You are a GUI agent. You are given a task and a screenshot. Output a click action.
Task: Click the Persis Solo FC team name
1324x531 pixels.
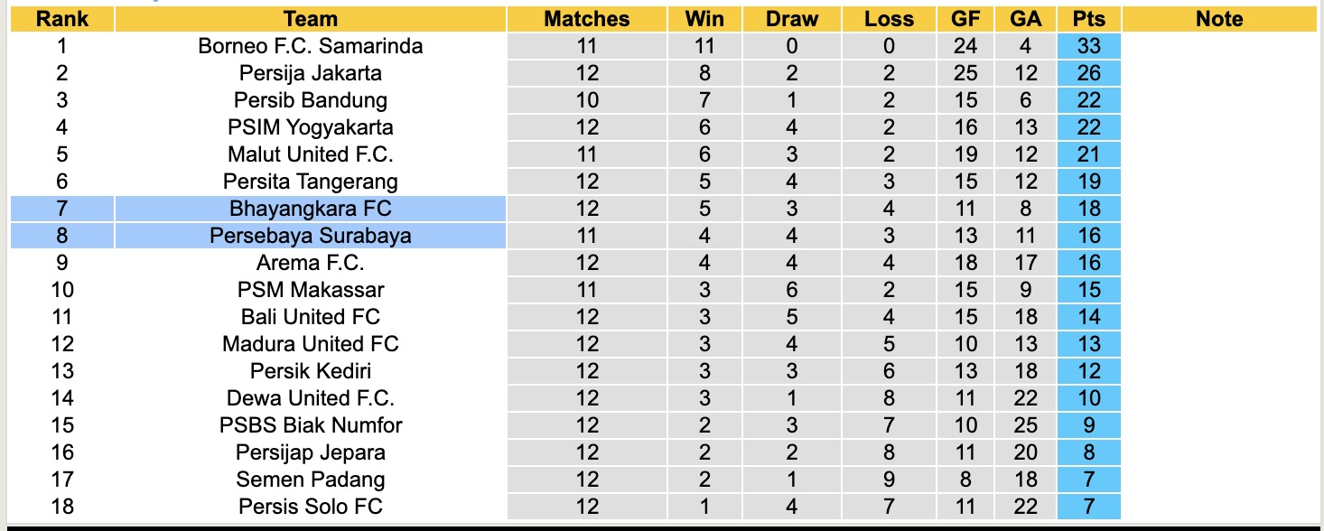pyautogui.click(x=310, y=507)
